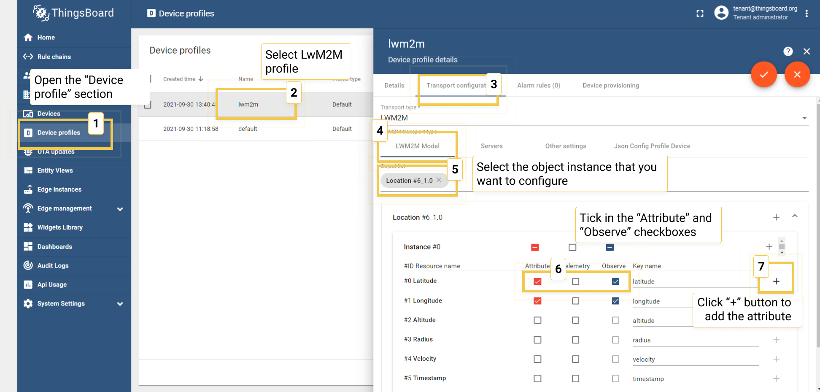Enable Telemetry checkbox for Latitude
Screen dimensions: 820x392
[575, 281]
